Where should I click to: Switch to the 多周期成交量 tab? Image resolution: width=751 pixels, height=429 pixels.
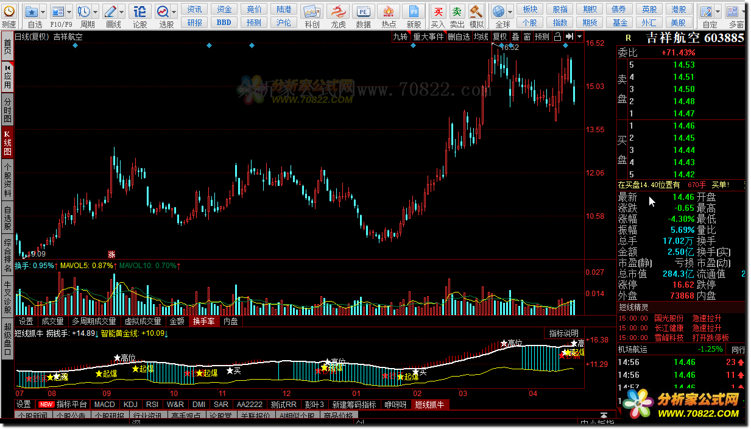click(94, 321)
